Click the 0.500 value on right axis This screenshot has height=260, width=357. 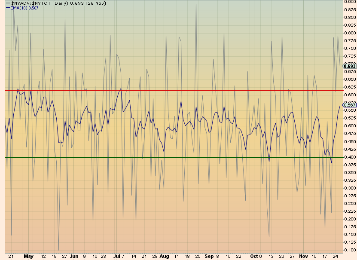351,126
